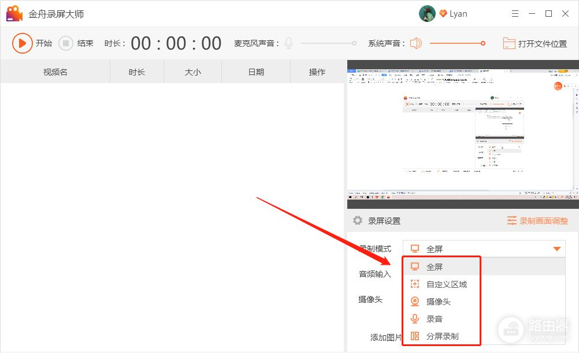Click the VIP diamond badge icon
Screen dimensions: 579x353
click(443, 14)
